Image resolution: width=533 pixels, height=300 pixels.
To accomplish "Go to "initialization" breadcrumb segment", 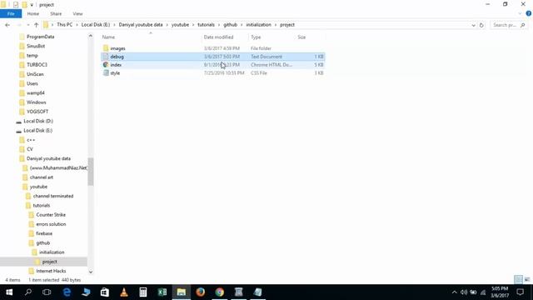I will [x=258, y=25].
